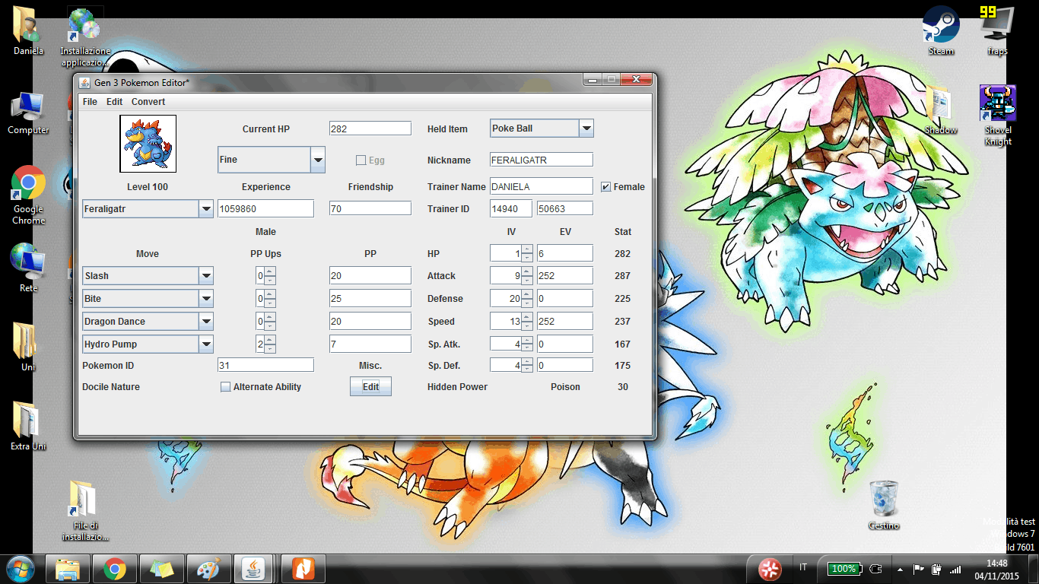
Task: Launch the Steam desktop shortcut
Action: point(941,30)
